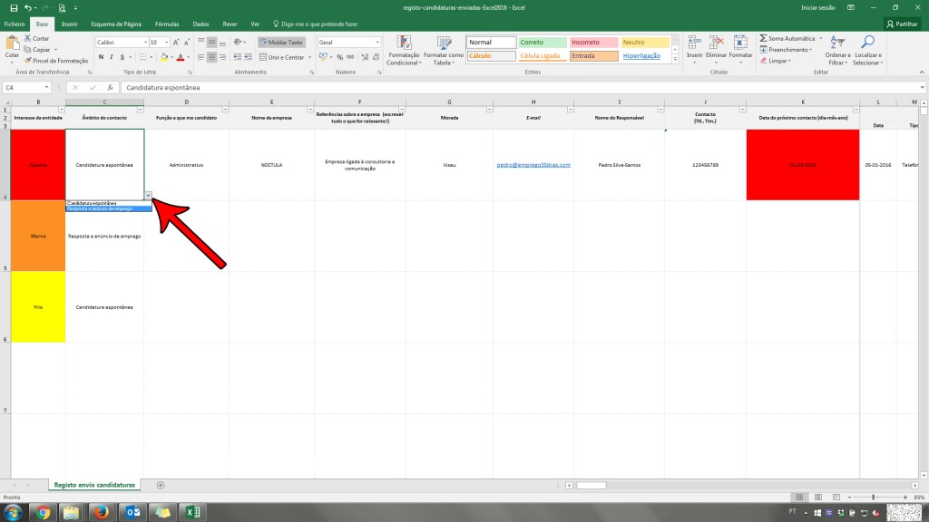Toggle bold formatting N button

101,57
